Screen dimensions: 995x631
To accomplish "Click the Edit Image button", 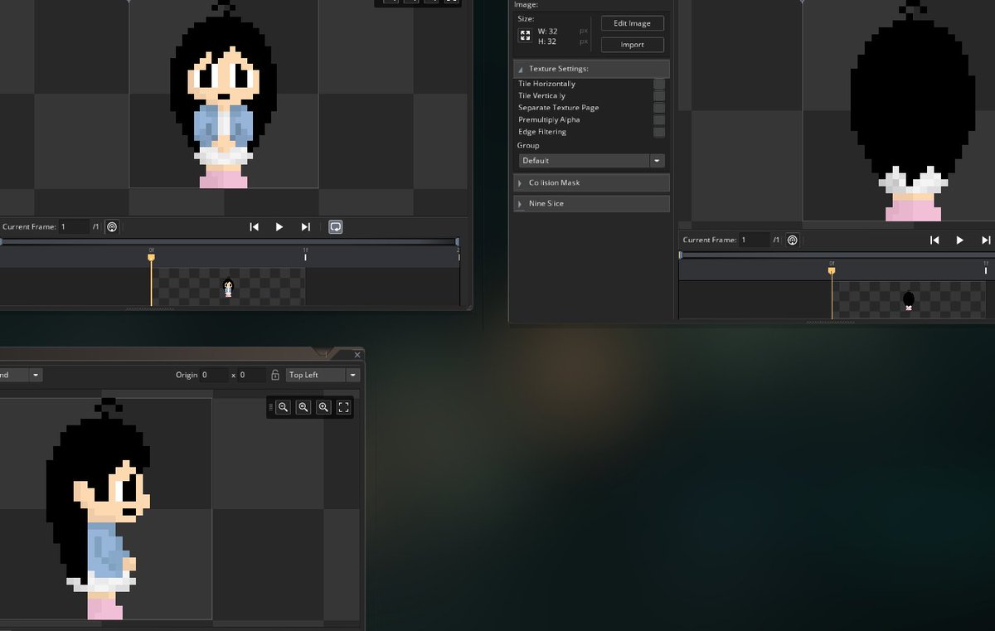I will pyautogui.click(x=633, y=23).
